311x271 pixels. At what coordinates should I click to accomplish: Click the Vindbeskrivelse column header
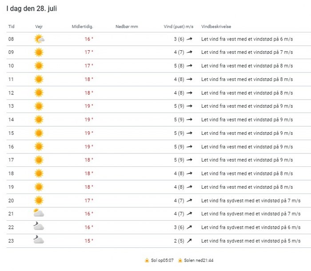click(216, 27)
